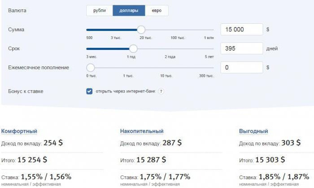The height and width of the screenshot is (188, 314).
Task: Select the евро currency option
Action: tap(157, 10)
